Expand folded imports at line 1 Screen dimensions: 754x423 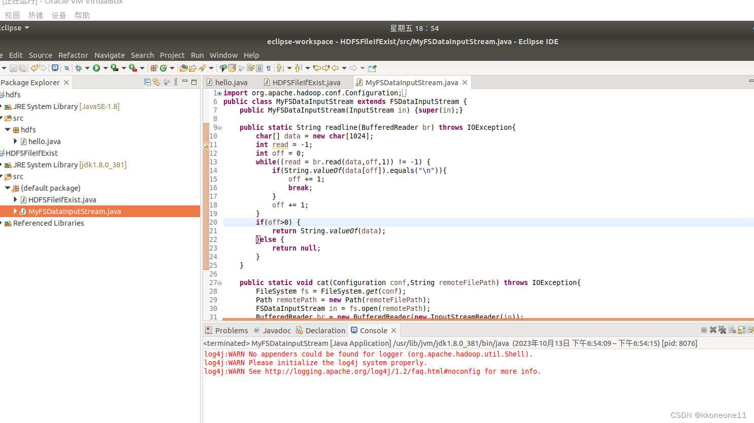pos(219,93)
